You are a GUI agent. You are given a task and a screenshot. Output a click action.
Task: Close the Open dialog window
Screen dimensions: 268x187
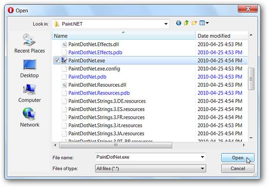[248, 9]
